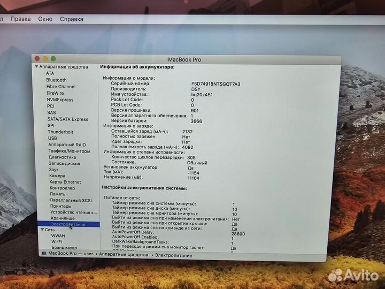
Task: Select highlighted Электропитание entry
Action: [68, 224]
